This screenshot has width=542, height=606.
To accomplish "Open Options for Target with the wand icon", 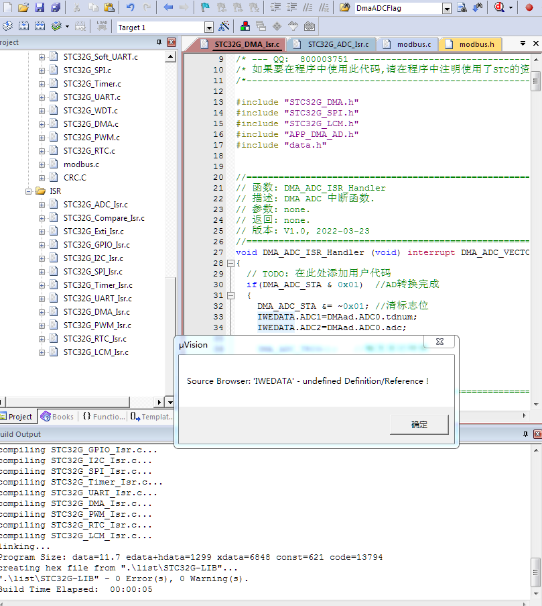I will 224,26.
